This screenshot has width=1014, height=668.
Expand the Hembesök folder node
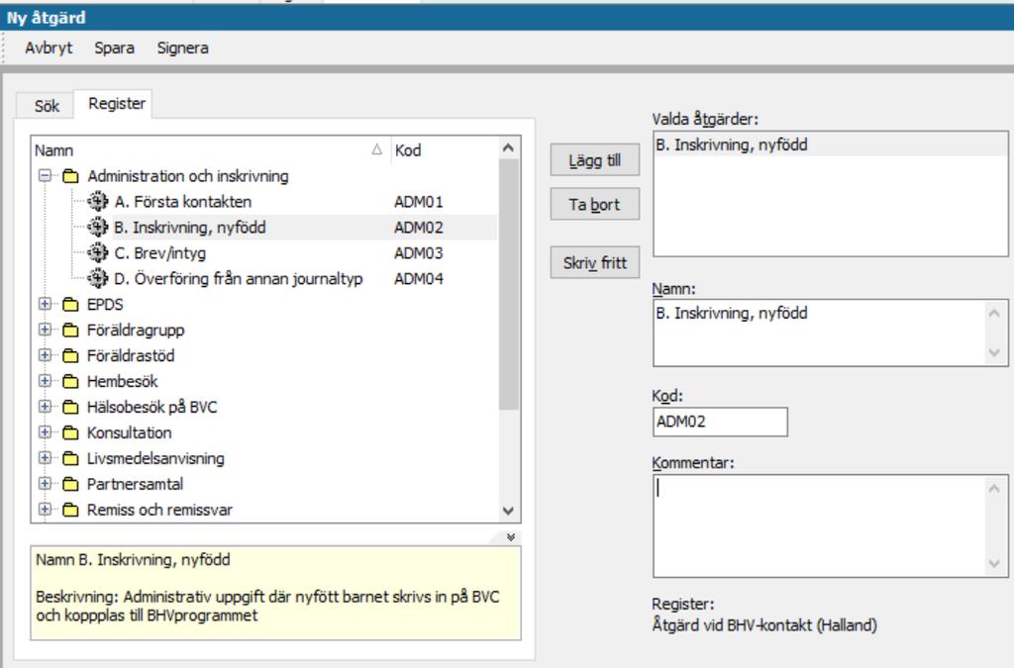point(45,381)
